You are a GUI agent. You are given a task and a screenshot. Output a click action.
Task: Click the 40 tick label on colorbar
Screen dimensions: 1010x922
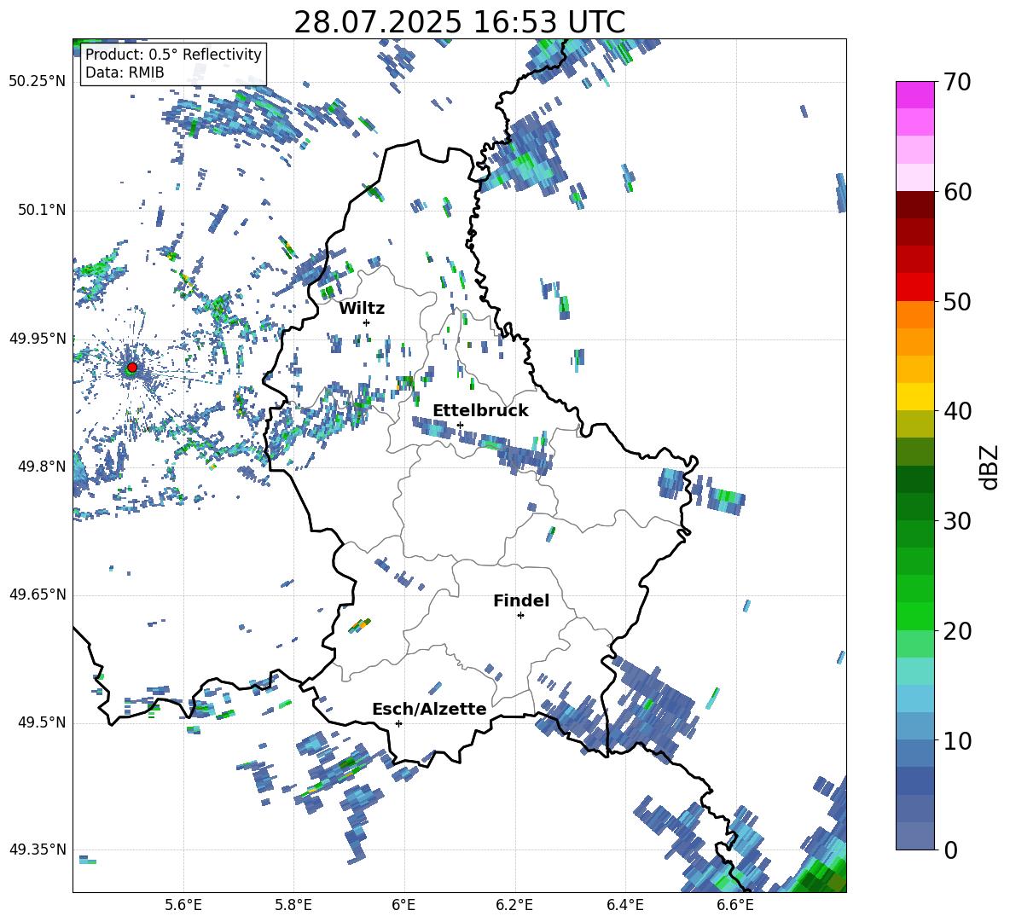tap(957, 411)
